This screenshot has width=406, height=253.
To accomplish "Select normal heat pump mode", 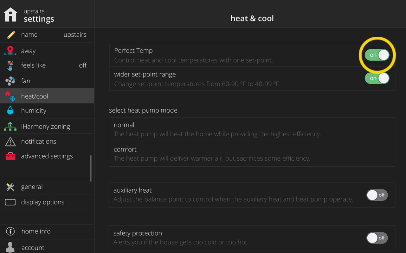I will point(252,130).
